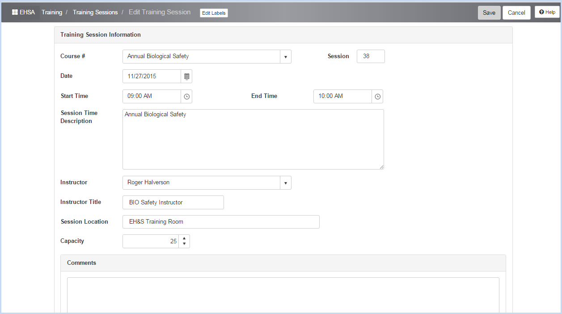Click the End Time label
Viewport: 562px width, 314px height.
tap(264, 96)
